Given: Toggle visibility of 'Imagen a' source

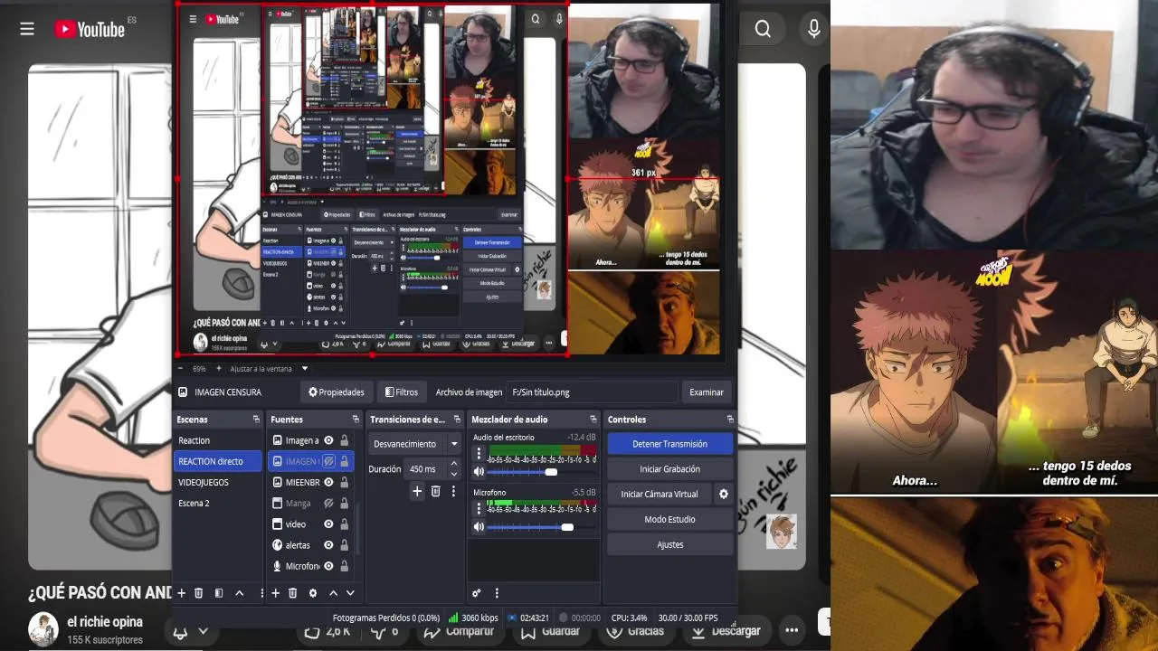Looking at the screenshot, I should (x=328, y=440).
